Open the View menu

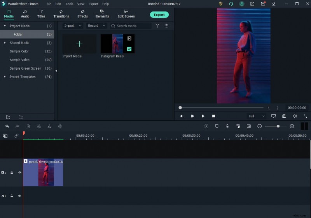click(x=81, y=4)
